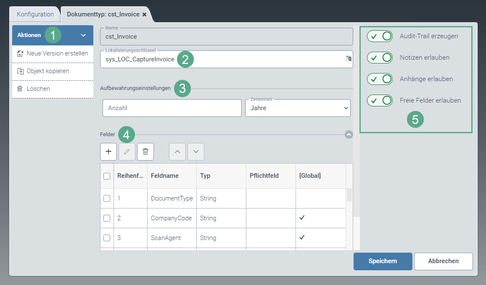Move field up with arrow icon
The image size is (486, 285).
click(177, 152)
